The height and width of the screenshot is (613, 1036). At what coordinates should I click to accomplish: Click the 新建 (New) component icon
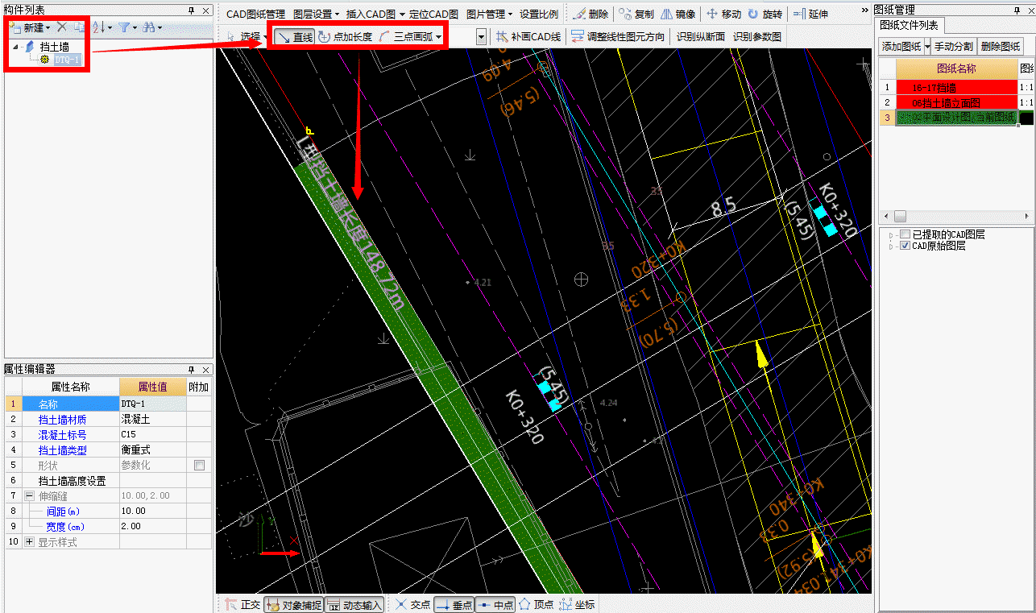point(15,27)
